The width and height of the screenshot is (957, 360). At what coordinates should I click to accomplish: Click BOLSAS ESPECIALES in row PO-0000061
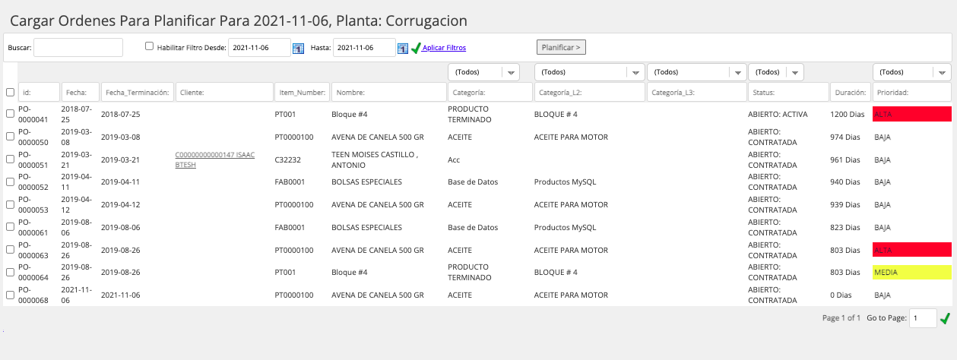366,227
